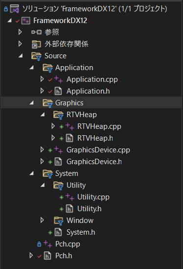Expand the GraphicsDevice.cpp node
183x269 pixels.
[x=42, y=149]
